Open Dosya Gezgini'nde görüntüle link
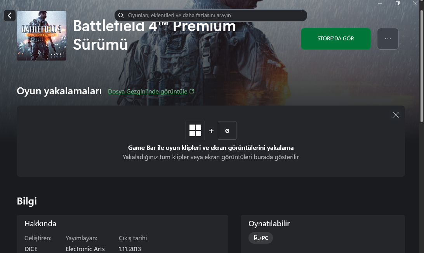 pos(148,92)
